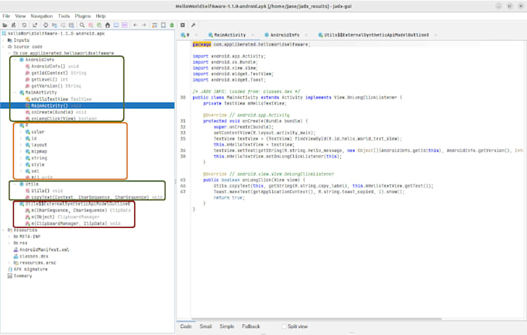Click the light blue square toolbar icon
Screen dimensions: 527x335
[x=116, y=26]
